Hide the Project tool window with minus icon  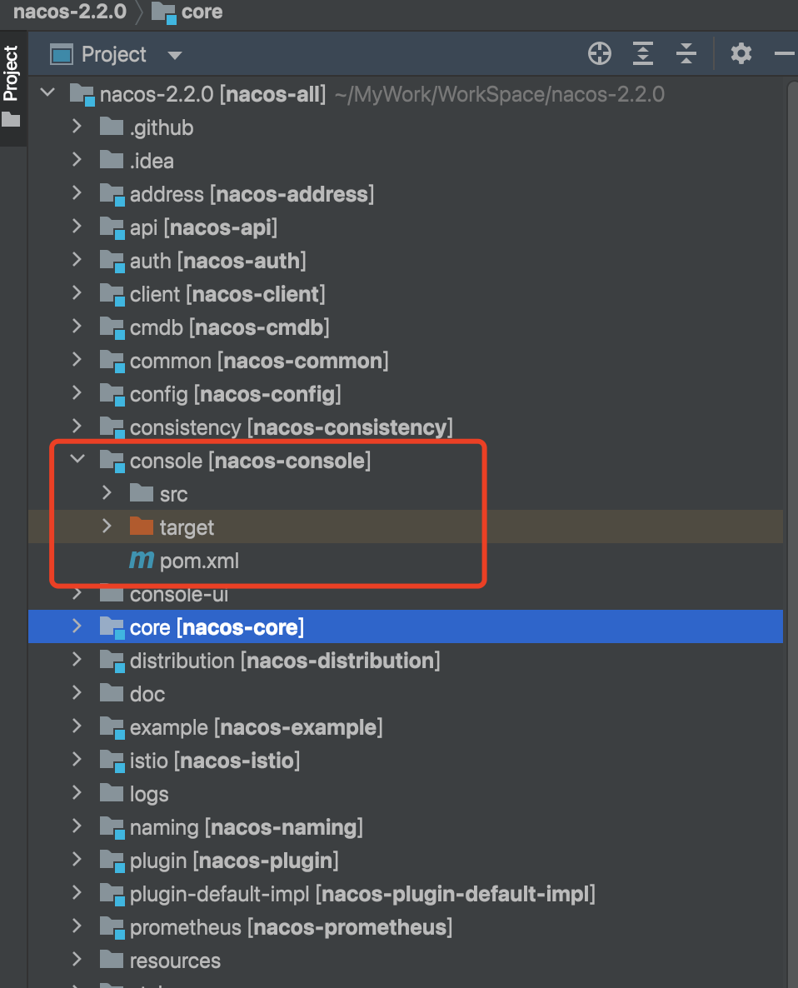tap(784, 54)
